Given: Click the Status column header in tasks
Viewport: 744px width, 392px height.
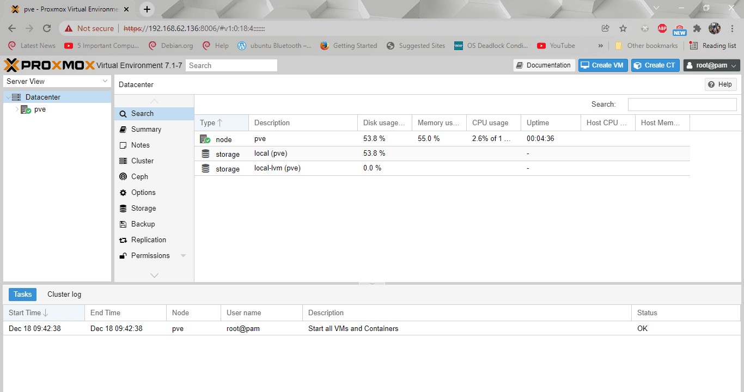Looking at the screenshot, I should click(686, 313).
